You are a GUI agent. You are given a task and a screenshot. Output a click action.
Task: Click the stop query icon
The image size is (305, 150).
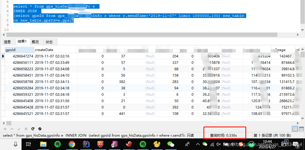coord(40,129)
